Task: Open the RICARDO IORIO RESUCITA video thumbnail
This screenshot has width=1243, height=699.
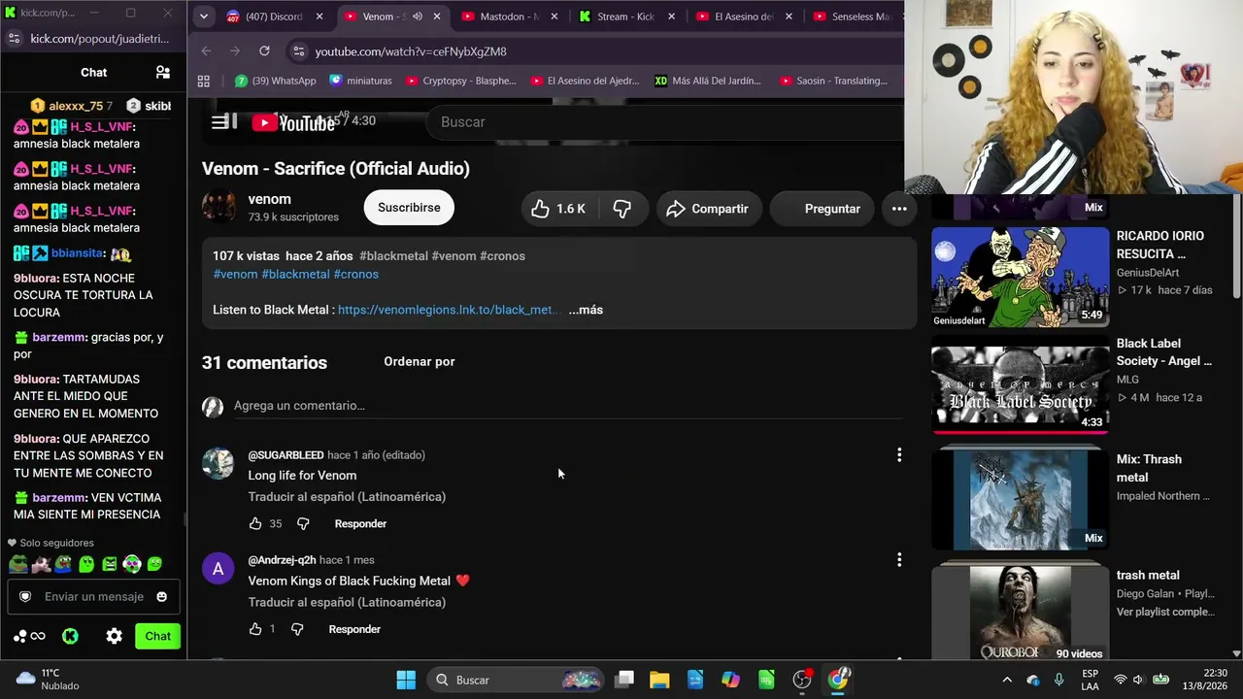Action: click(x=1020, y=277)
